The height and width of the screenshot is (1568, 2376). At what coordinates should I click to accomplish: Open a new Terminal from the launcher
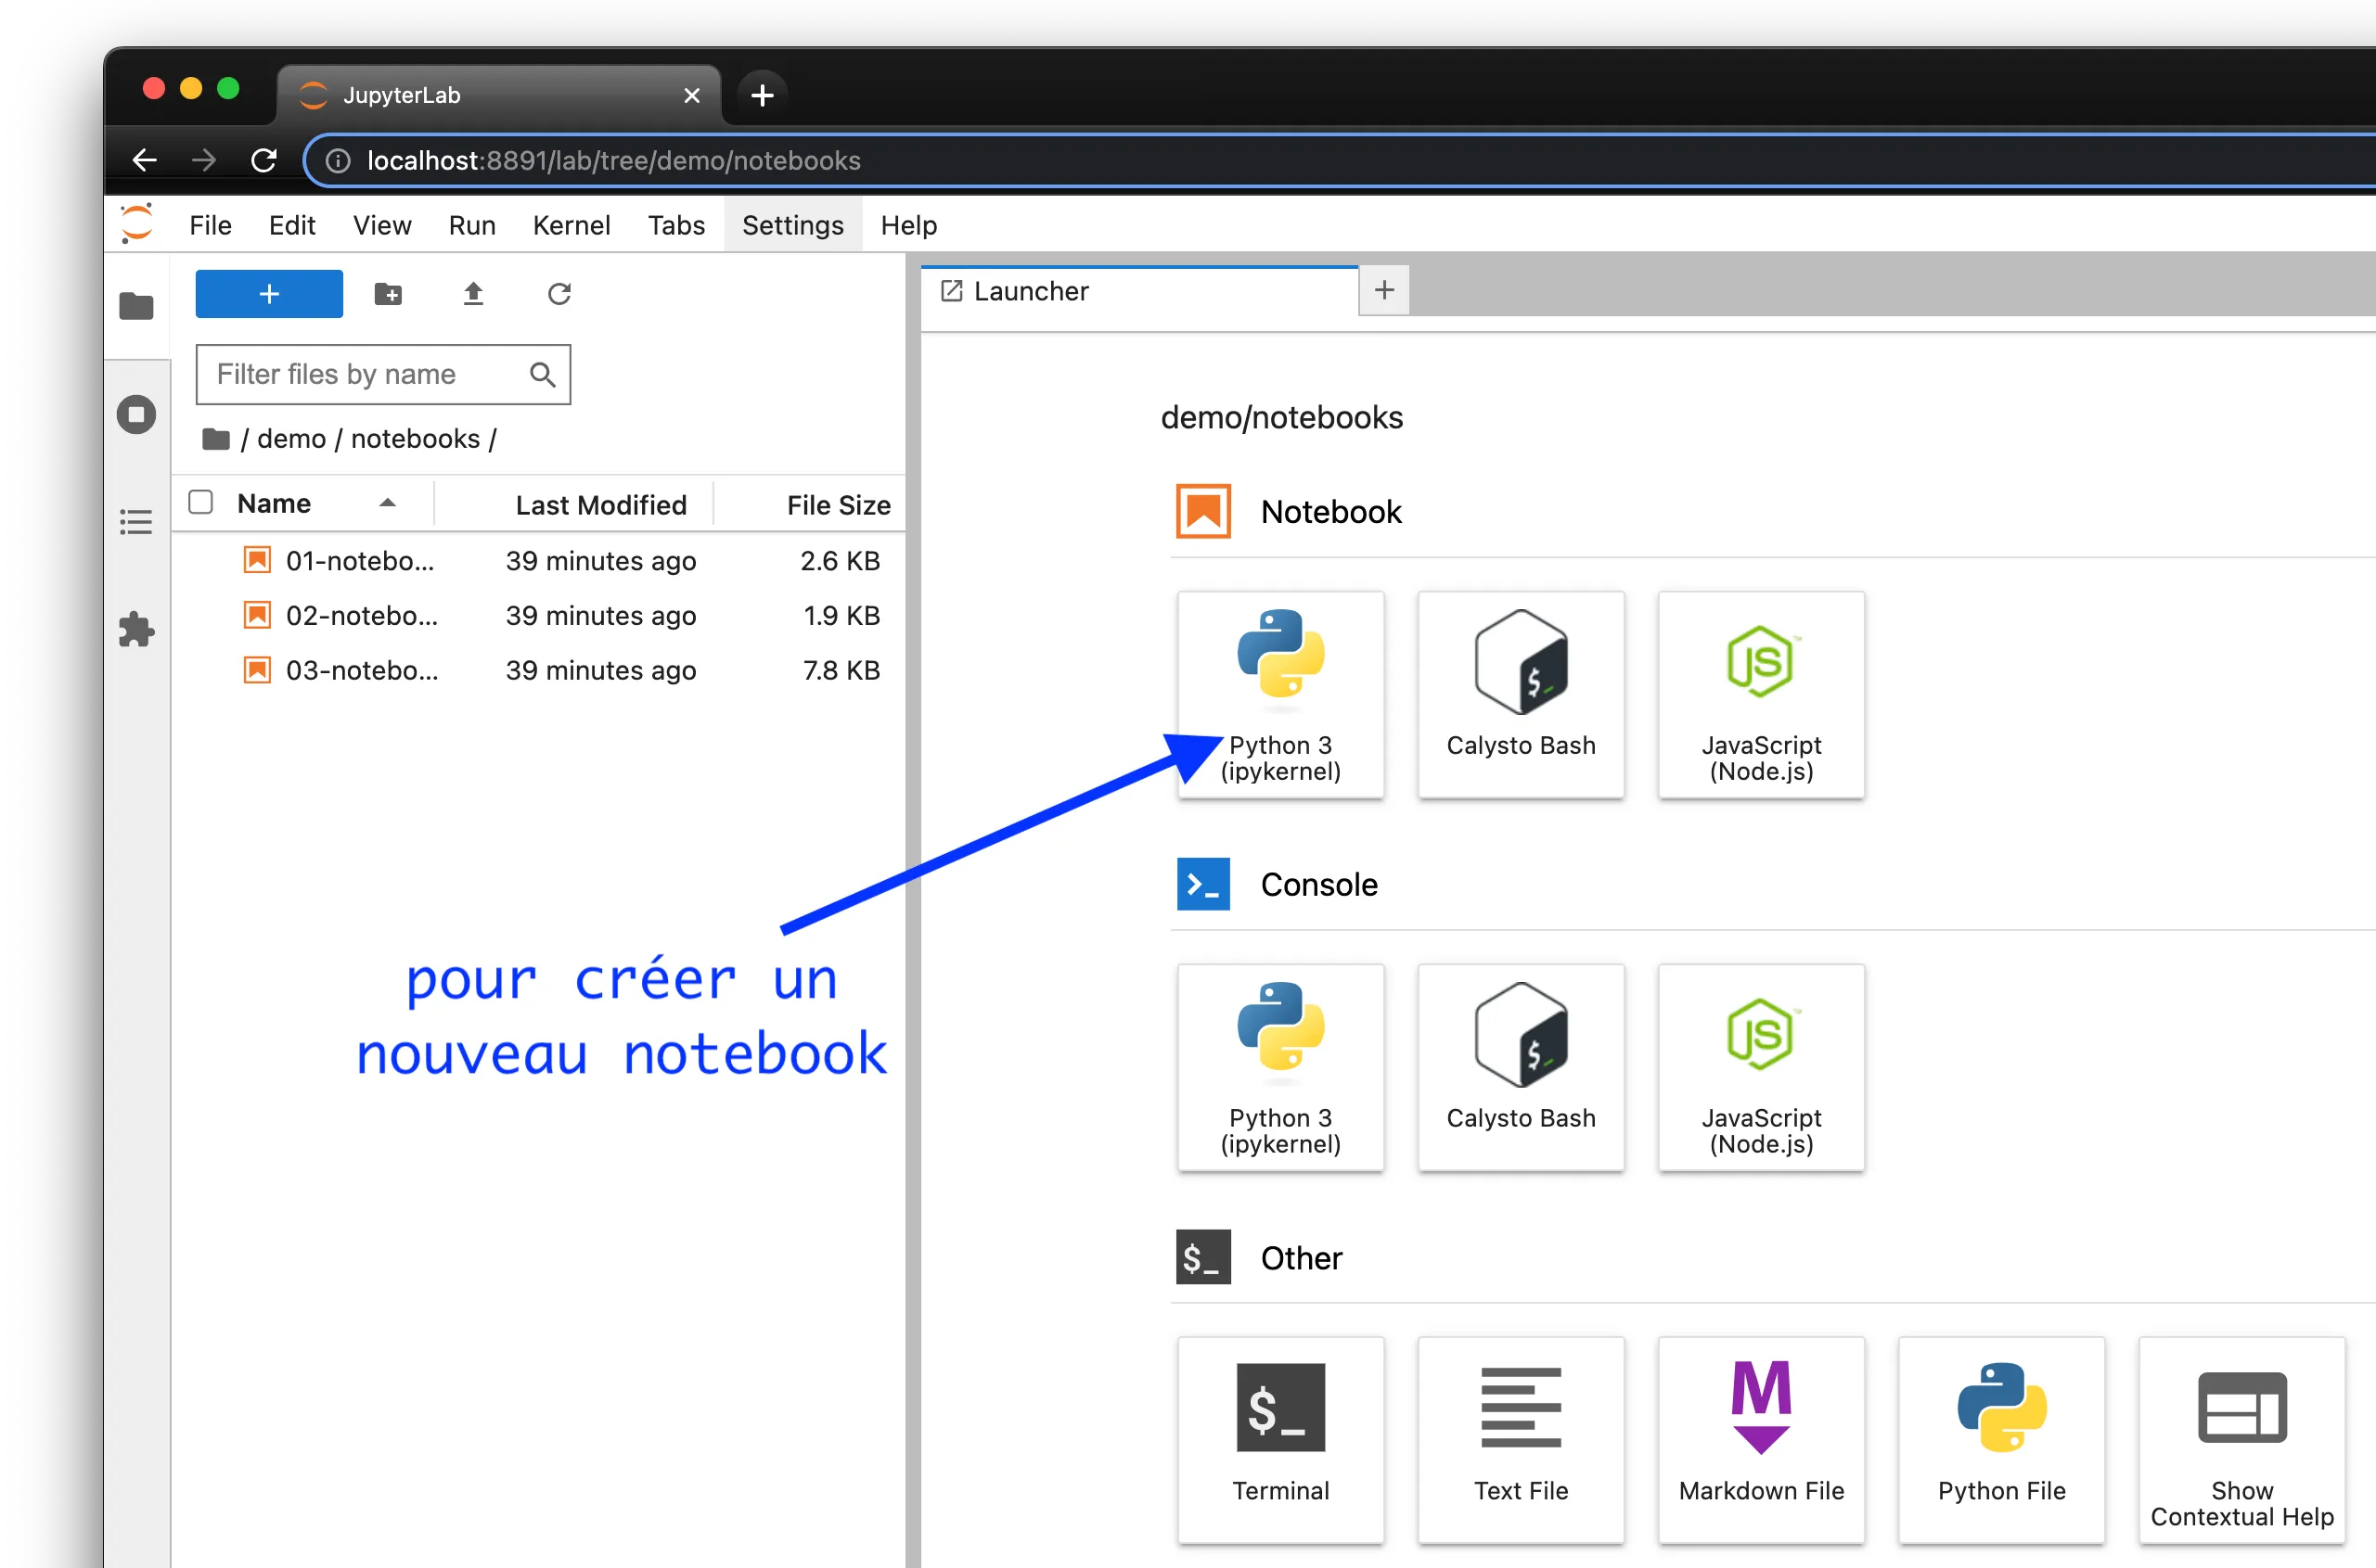click(x=1279, y=1439)
